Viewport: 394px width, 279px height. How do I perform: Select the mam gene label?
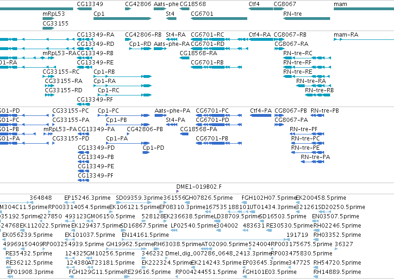coord(340,4)
